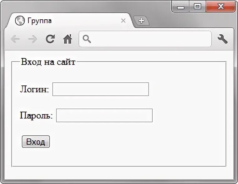Viewport: 238px width, 184px height.
Task: Click the Вход на сайт legend
Action: pos(48,62)
